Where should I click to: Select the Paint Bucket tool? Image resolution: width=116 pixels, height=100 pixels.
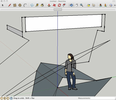coord(42,5)
